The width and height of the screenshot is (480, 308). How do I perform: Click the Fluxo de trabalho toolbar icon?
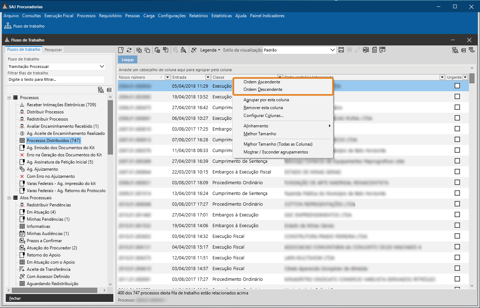click(x=8, y=26)
